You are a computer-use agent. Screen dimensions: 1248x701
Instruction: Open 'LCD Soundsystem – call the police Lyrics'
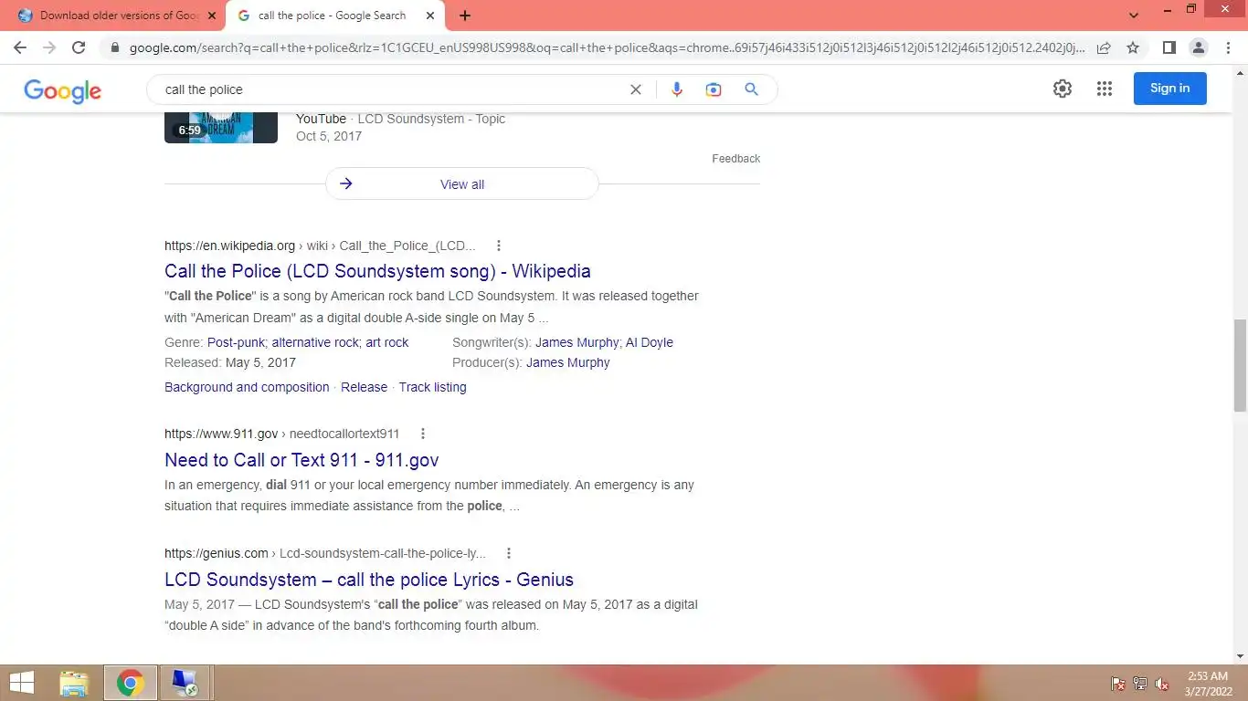(369, 580)
